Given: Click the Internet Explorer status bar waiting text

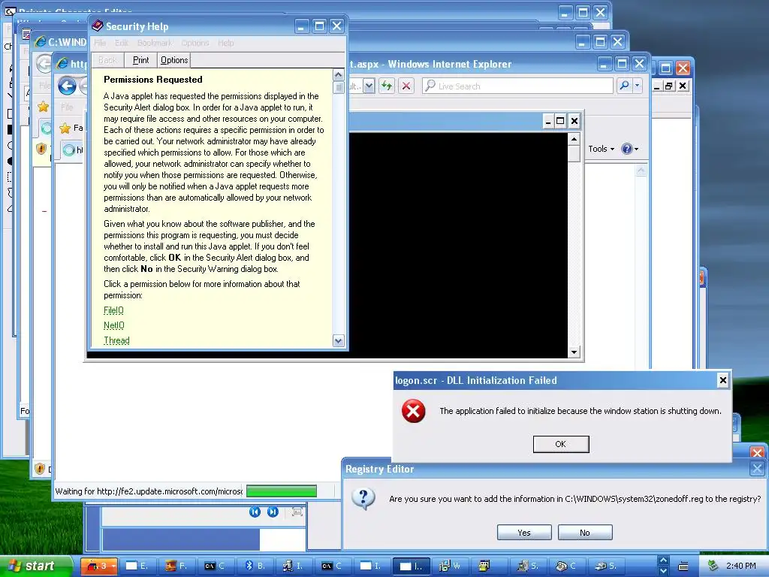Looking at the screenshot, I should [149, 491].
